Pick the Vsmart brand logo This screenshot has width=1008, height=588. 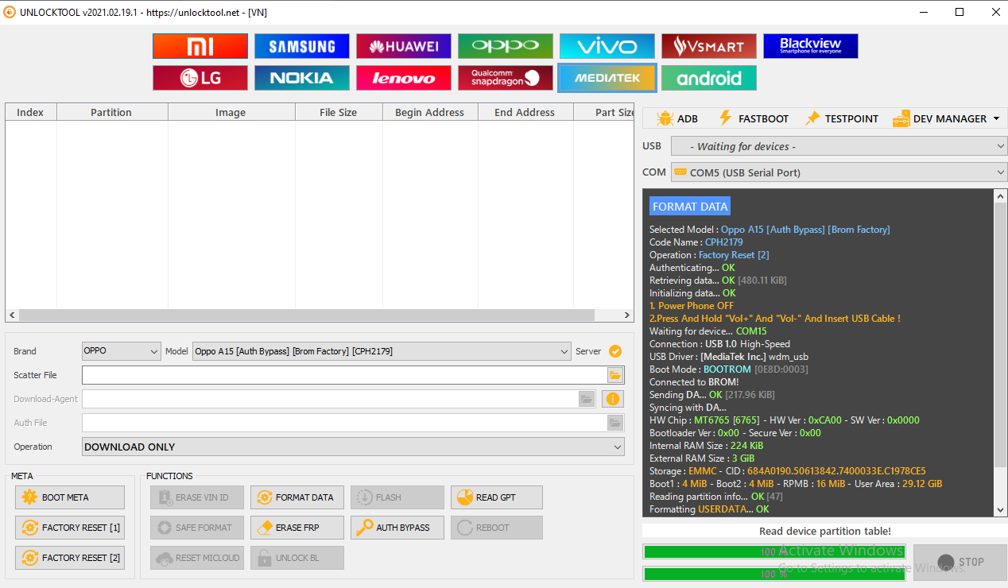709,46
